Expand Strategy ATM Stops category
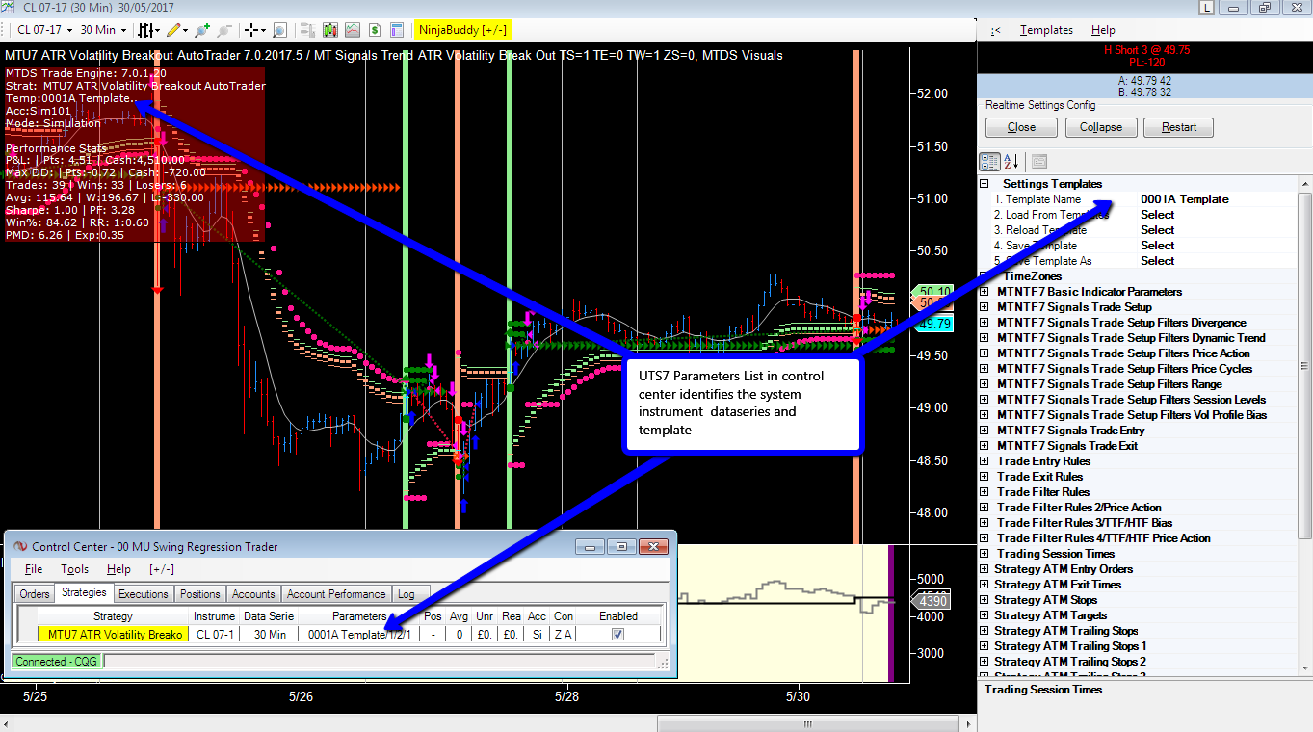This screenshot has width=1313, height=732. (985, 600)
